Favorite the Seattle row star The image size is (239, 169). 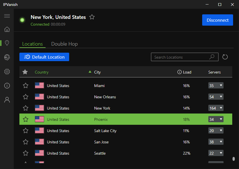tap(26, 153)
